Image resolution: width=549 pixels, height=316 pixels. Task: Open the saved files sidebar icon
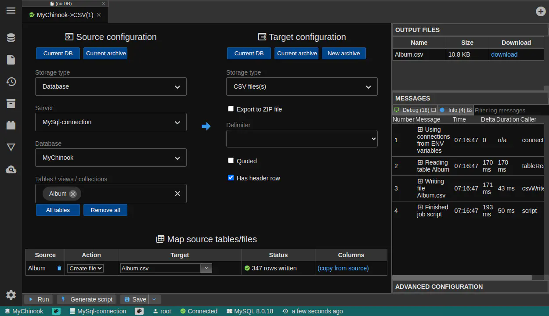tap(11, 60)
